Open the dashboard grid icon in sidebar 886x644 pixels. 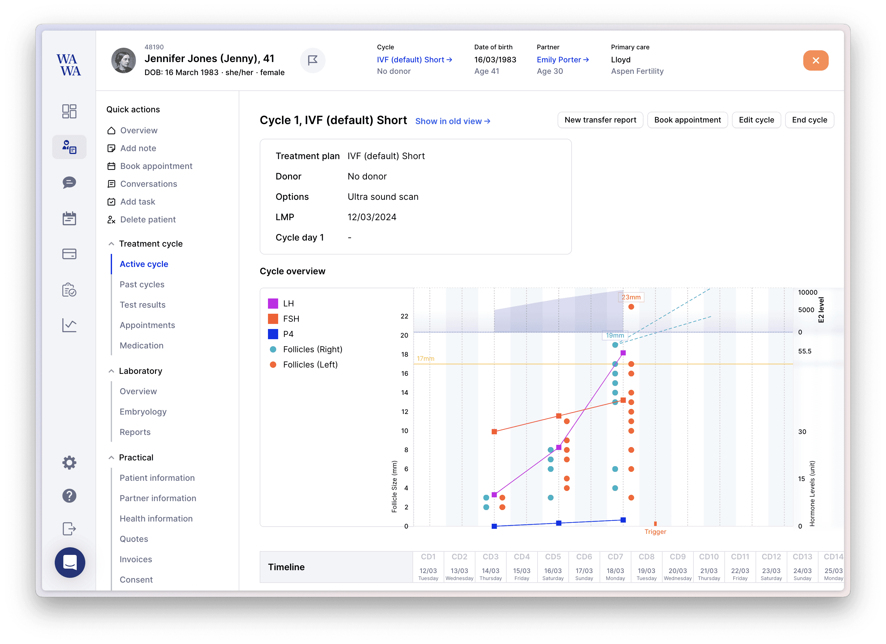coord(69,111)
